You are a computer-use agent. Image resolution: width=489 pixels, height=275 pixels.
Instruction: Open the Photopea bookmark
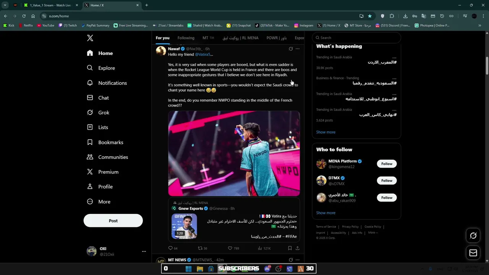pos(432,26)
